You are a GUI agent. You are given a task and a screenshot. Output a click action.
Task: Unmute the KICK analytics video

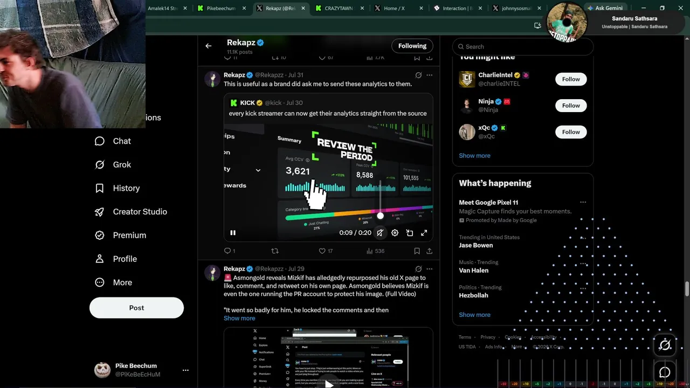pos(380,233)
